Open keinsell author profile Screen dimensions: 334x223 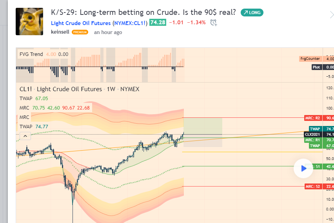pyautogui.click(x=60, y=32)
